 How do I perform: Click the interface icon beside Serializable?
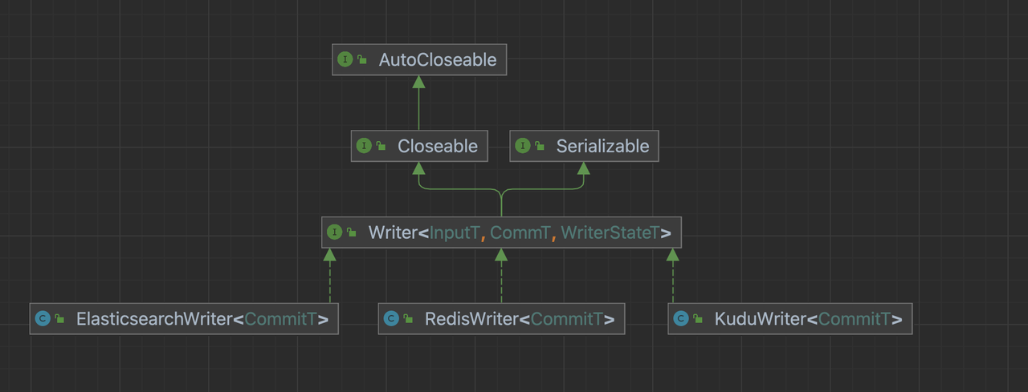click(523, 146)
